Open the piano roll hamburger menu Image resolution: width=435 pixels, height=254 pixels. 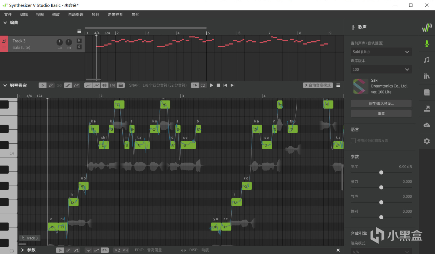point(338,85)
